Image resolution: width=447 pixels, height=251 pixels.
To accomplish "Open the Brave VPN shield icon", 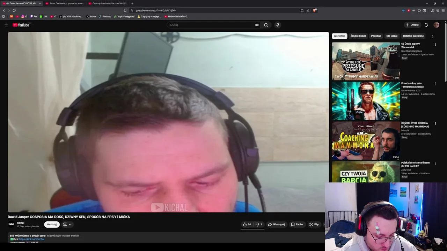I will [438, 10].
